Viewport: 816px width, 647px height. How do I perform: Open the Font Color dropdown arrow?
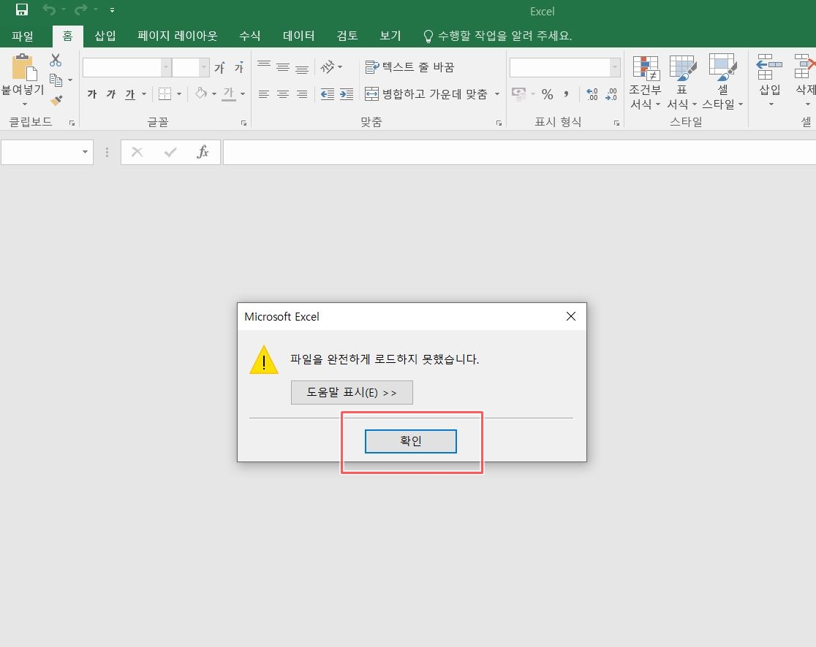[243, 94]
